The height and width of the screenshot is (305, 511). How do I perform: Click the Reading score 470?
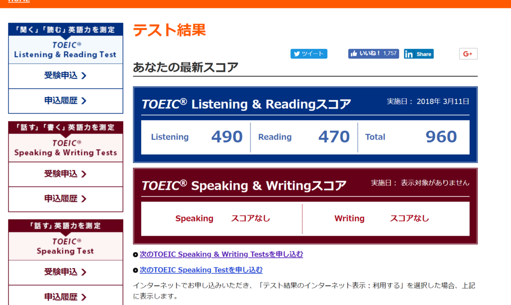(x=334, y=137)
